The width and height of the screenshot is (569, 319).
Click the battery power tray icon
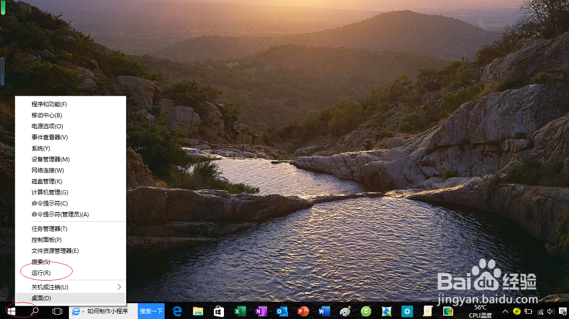click(x=528, y=311)
